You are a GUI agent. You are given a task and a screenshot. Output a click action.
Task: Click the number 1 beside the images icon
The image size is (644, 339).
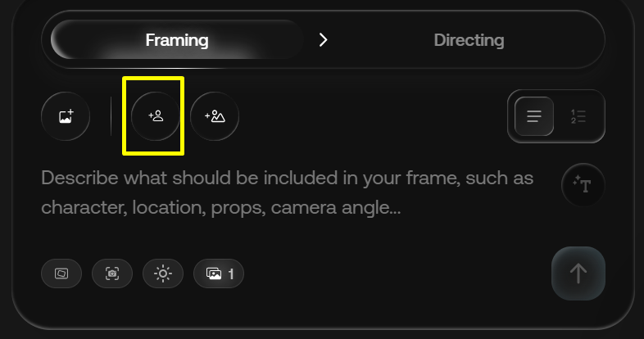coord(231,273)
